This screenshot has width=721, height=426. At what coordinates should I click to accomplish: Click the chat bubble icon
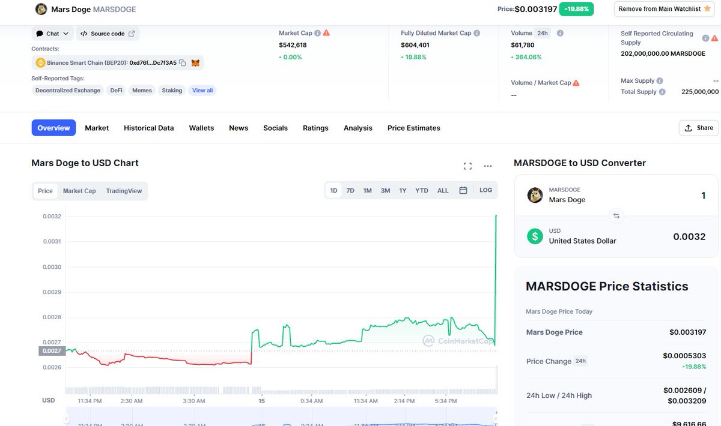[x=39, y=34]
